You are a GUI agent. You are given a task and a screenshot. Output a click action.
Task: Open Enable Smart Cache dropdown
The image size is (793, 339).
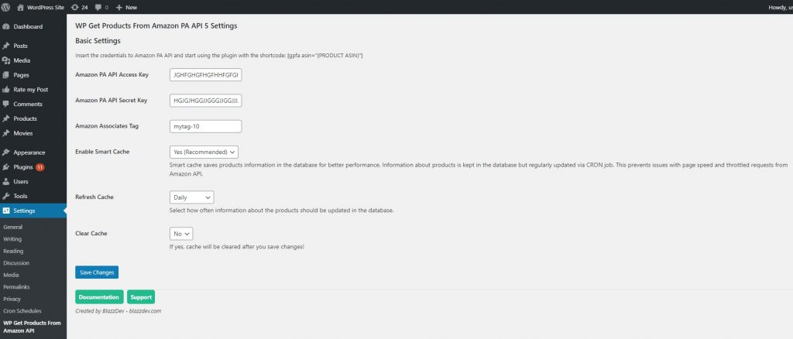click(204, 152)
